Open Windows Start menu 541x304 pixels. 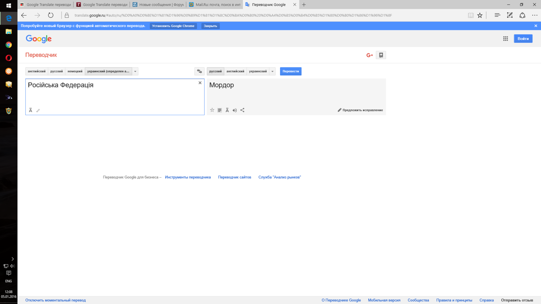click(x=9, y=5)
